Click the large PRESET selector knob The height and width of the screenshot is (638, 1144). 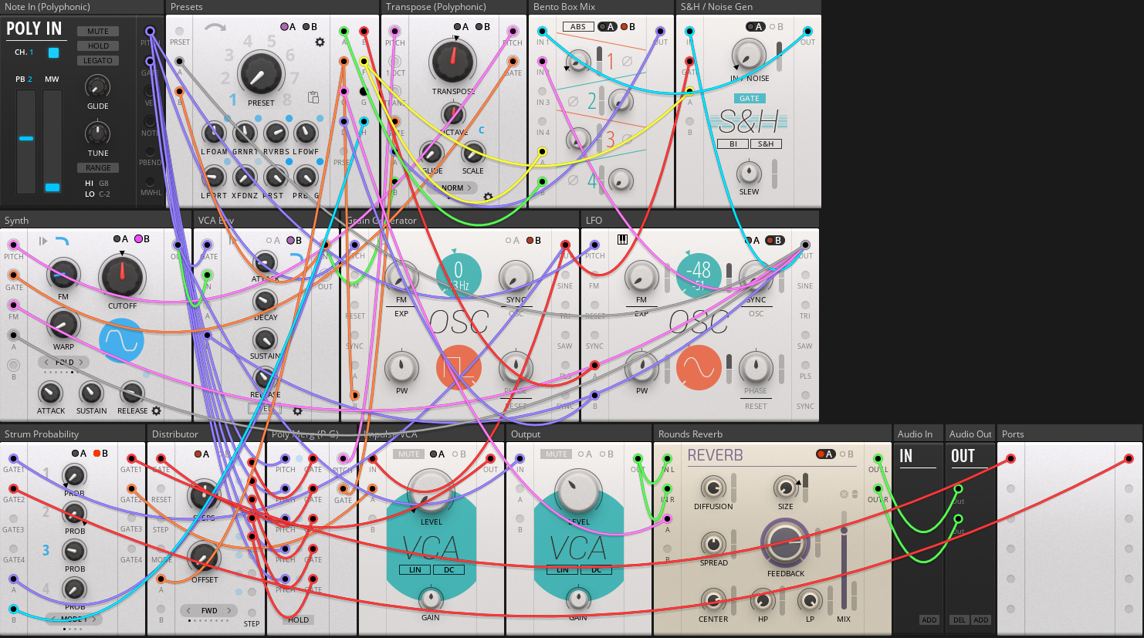click(x=262, y=74)
